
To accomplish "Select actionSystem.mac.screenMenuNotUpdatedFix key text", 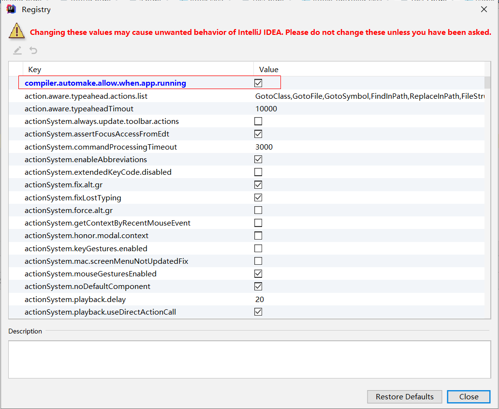I will click(x=106, y=261).
